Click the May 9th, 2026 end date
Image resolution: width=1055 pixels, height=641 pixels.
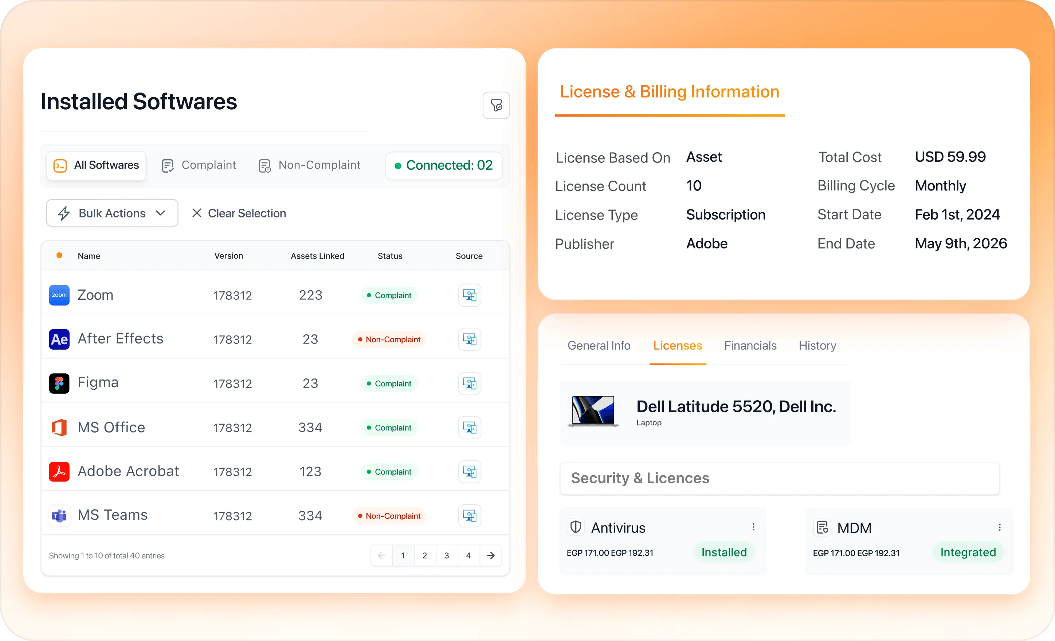[x=961, y=243]
